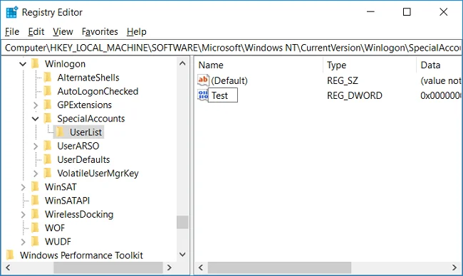Select the UserList key label
The width and height of the screenshot is (463, 276).
pyautogui.click(x=85, y=132)
